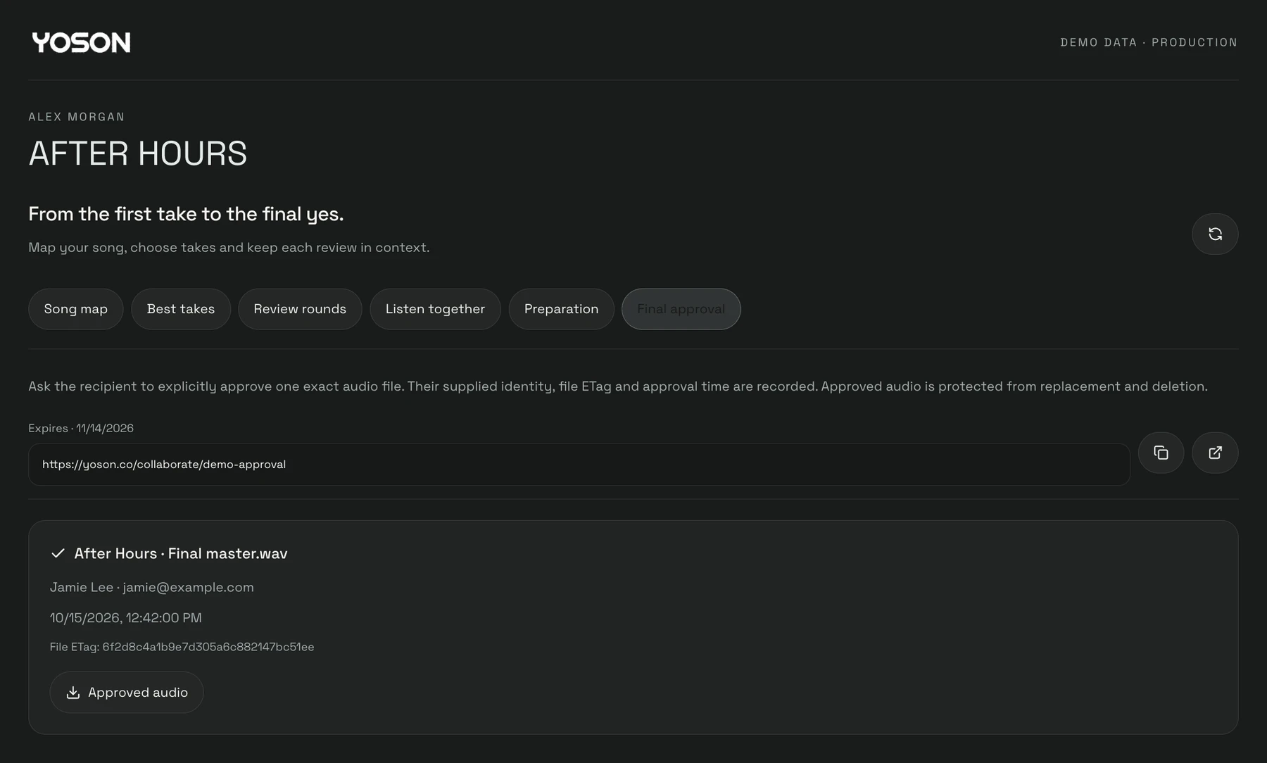
Task: Click the 'From the first take' tagline
Action: pyautogui.click(x=186, y=214)
